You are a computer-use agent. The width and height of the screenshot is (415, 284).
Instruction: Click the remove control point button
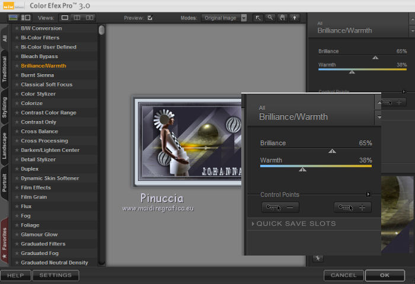coord(280,207)
